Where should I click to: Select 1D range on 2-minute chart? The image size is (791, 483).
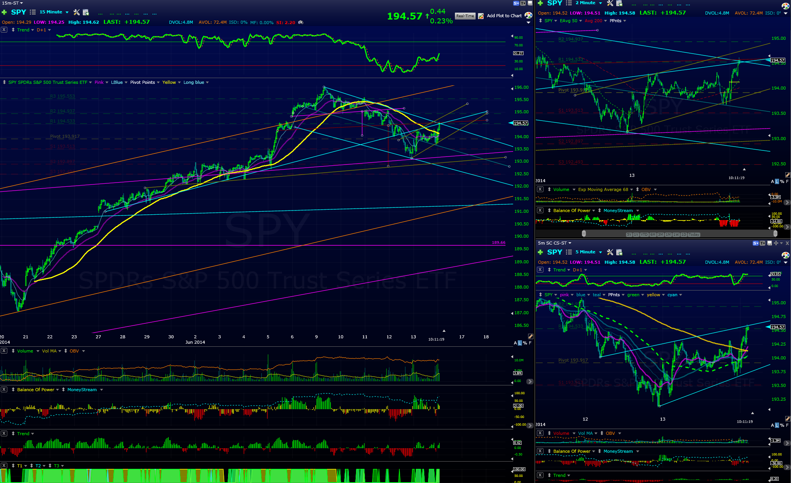(x=683, y=235)
